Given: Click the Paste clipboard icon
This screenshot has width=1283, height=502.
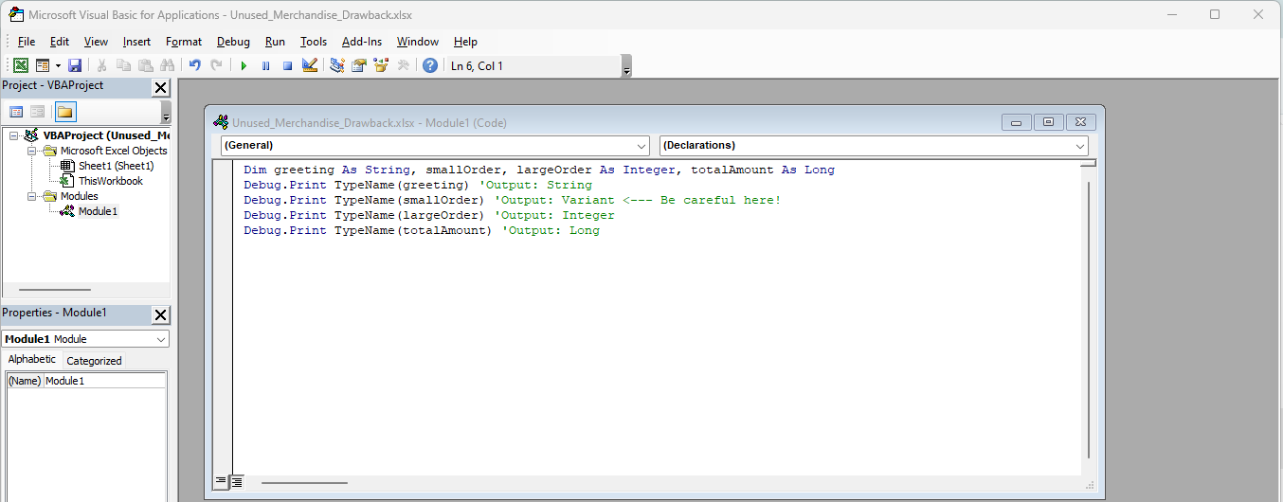Looking at the screenshot, I should tap(145, 65).
